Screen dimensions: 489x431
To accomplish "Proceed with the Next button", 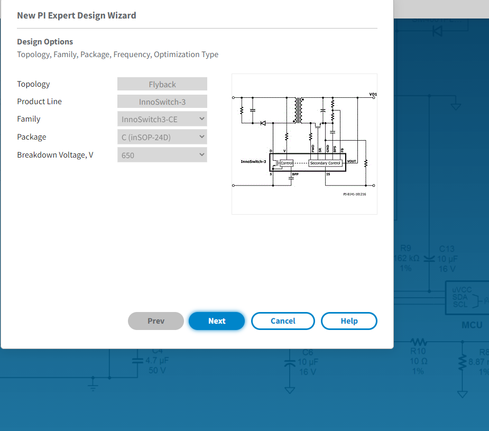I will [217, 321].
